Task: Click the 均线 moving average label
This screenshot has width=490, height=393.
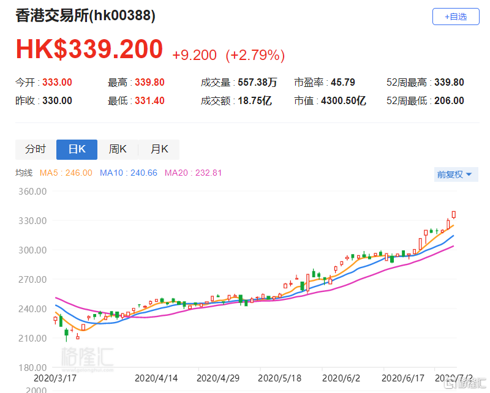Action: point(24,173)
